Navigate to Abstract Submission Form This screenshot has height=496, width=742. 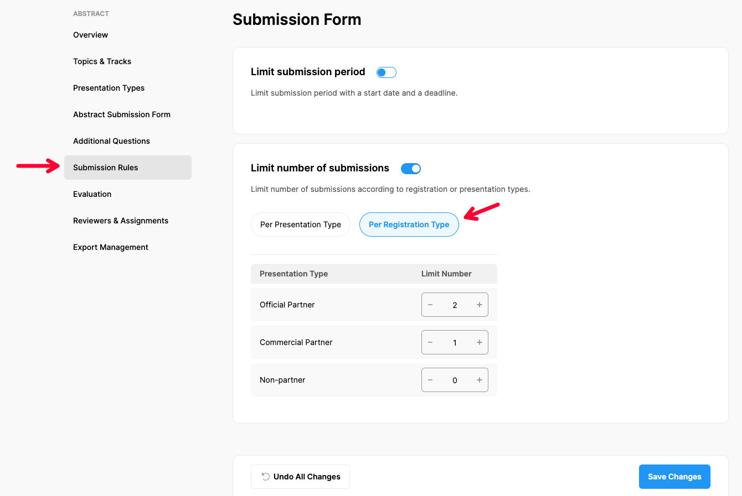[x=122, y=114]
